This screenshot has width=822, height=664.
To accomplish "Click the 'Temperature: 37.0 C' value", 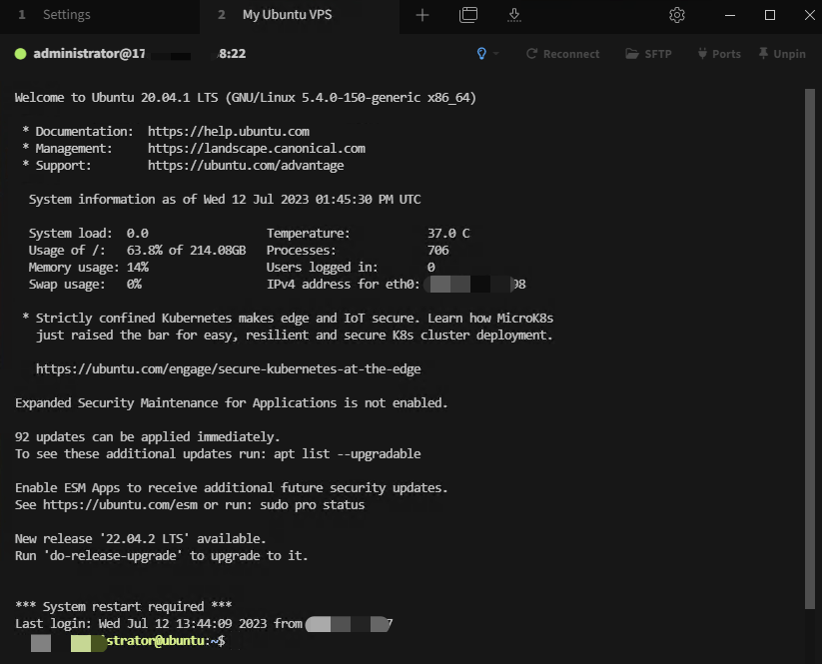I will pyautogui.click(x=448, y=234).
